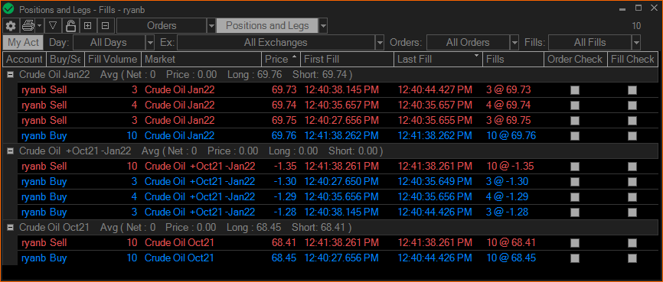Image resolution: width=663 pixels, height=282 pixels.
Task: Sort by the Account column header
Action: point(24,59)
